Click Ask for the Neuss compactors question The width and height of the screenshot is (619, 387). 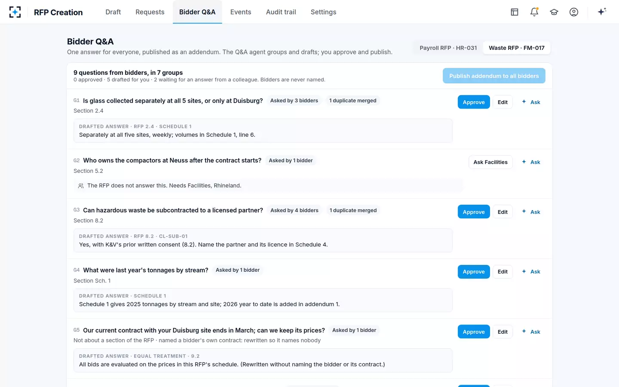531,162
